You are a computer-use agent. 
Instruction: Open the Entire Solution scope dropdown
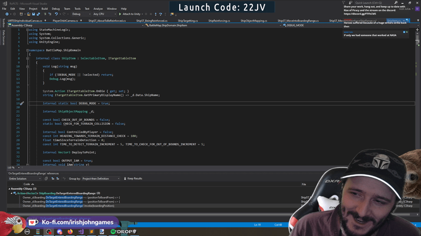pos(25,179)
